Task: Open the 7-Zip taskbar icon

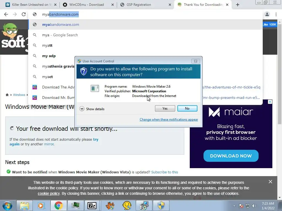Action: [x=92, y=206]
